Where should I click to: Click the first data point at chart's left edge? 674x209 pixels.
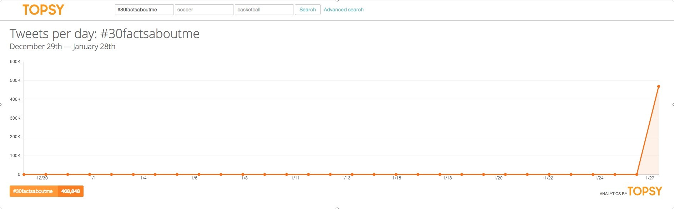[24, 174]
